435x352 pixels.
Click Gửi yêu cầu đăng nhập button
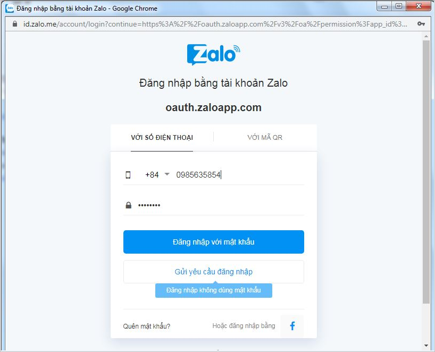214,272
